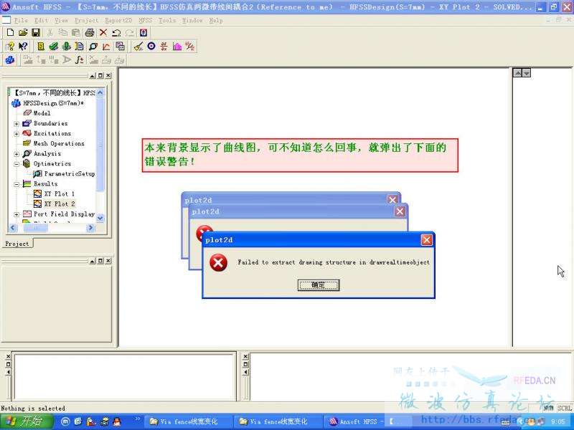The image size is (574, 430).
Task: Close the rearmost plot2d dialog
Action: [392, 200]
